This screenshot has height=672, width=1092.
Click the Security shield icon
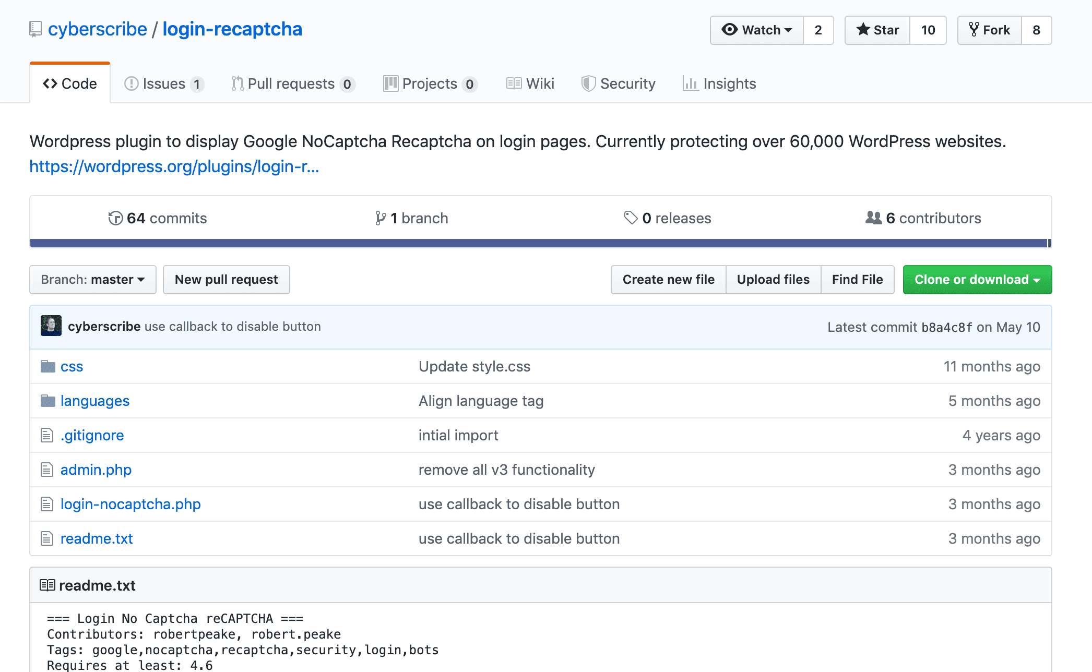(x=588, y=83)
